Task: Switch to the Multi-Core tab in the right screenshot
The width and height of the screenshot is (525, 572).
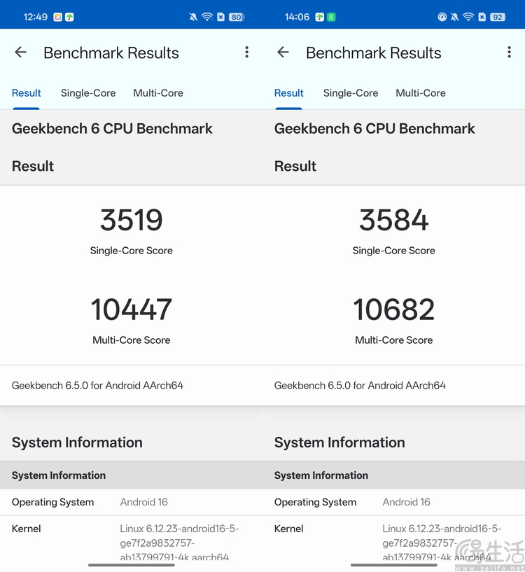Action: (x=421, y=93)
